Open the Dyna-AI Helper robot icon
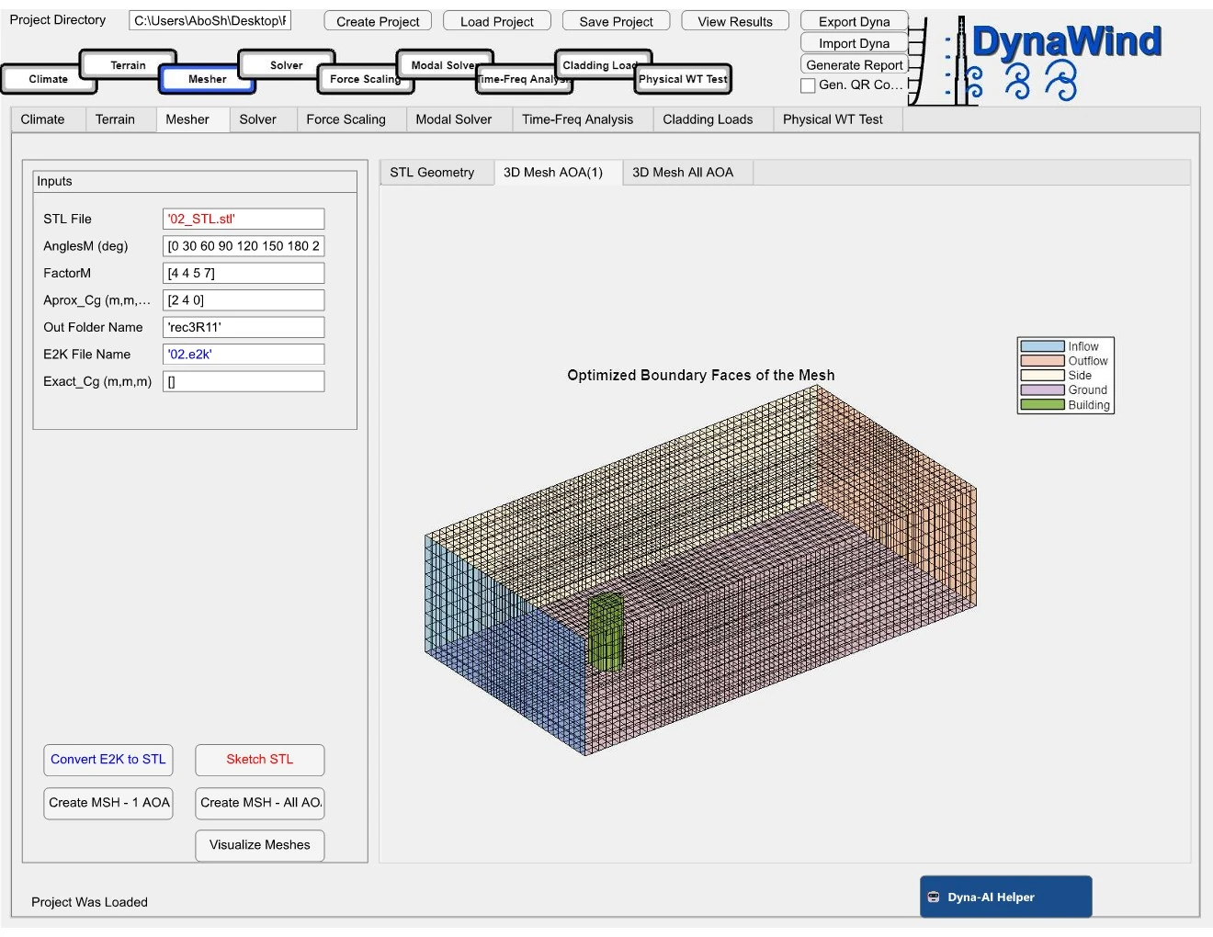Screen dimensions: 1213x937 coord(934,897)
